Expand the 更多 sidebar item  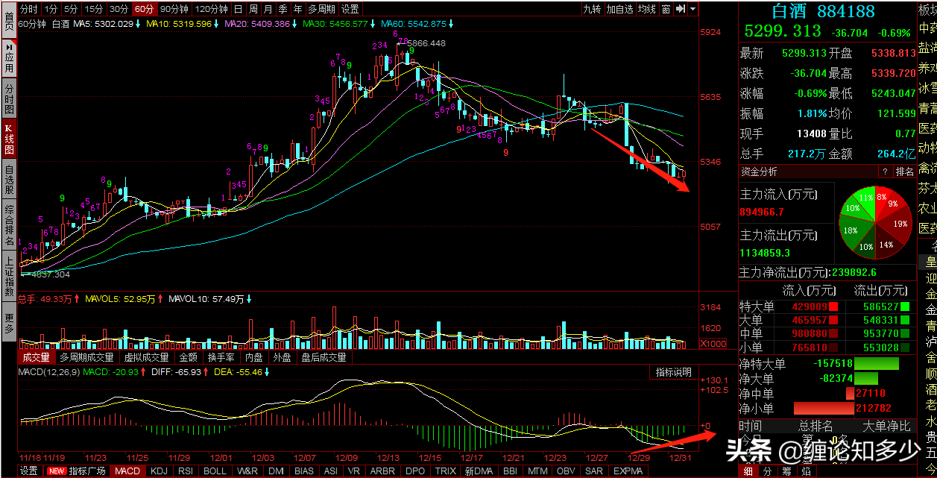click(x=8, y=321)
